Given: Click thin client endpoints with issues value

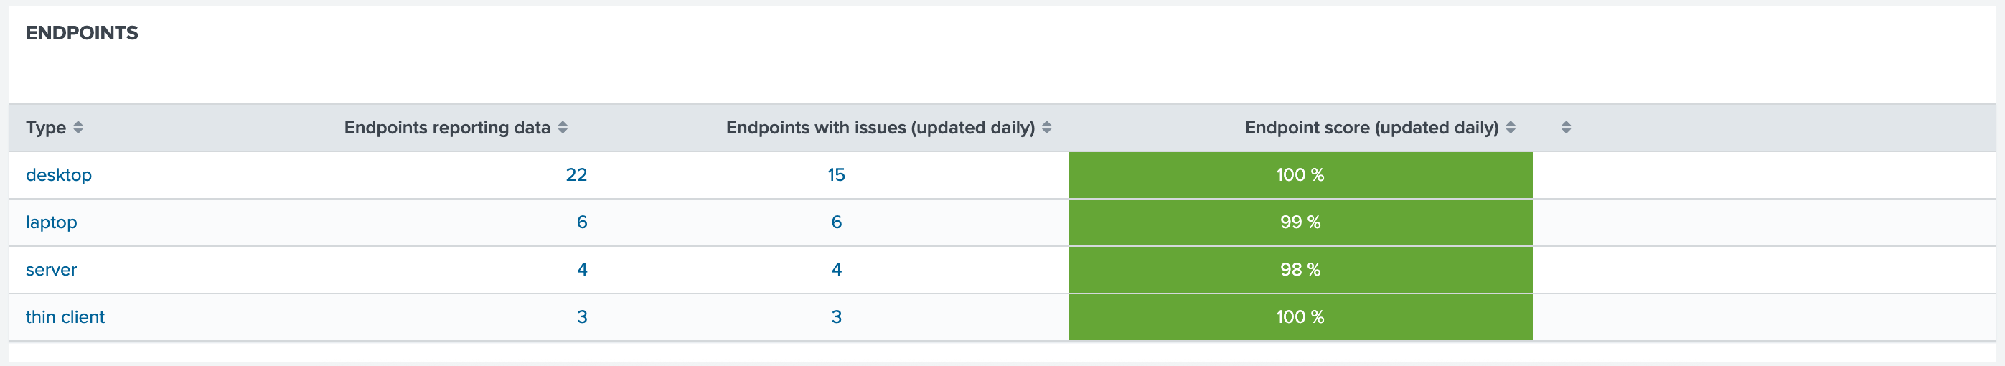Looking at the screenshot, I should pyautogui.click(x=837, y=318).
